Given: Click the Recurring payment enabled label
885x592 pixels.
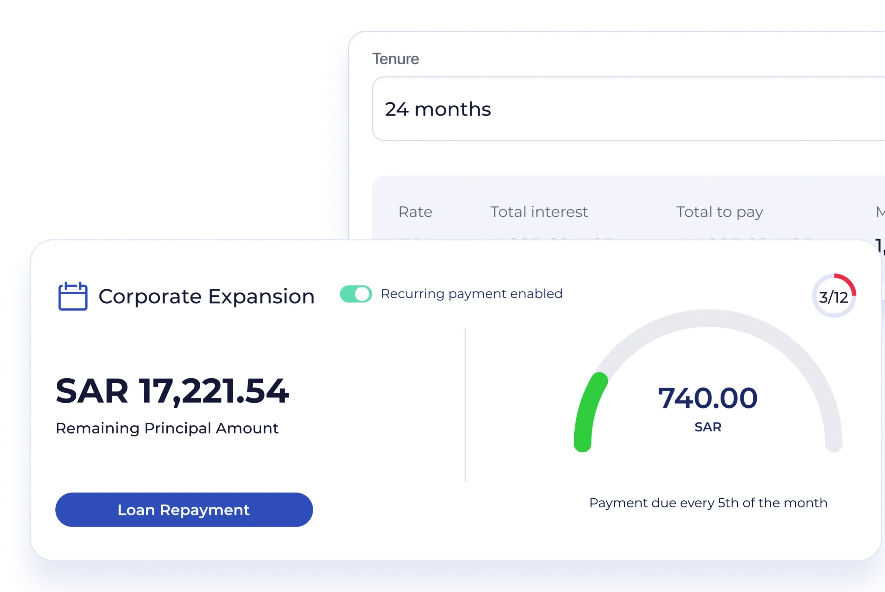Looking at the screenshot, I should pyautogui.click(x=472, y=294).
